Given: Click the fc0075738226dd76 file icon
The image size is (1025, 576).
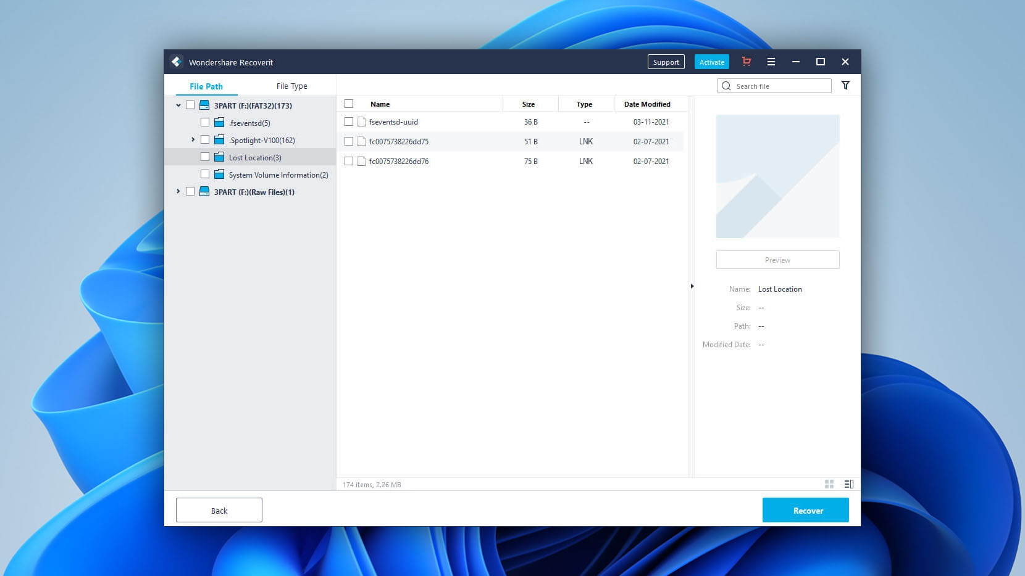Looking at the screenshot, I should point(362,162).
